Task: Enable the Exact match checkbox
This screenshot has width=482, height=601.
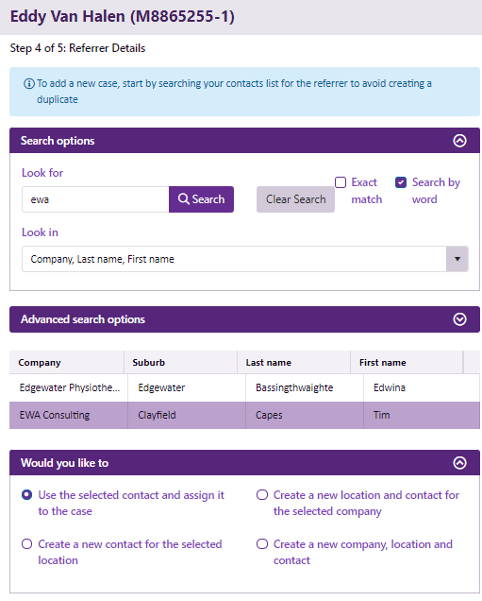Action: point(341,182)
